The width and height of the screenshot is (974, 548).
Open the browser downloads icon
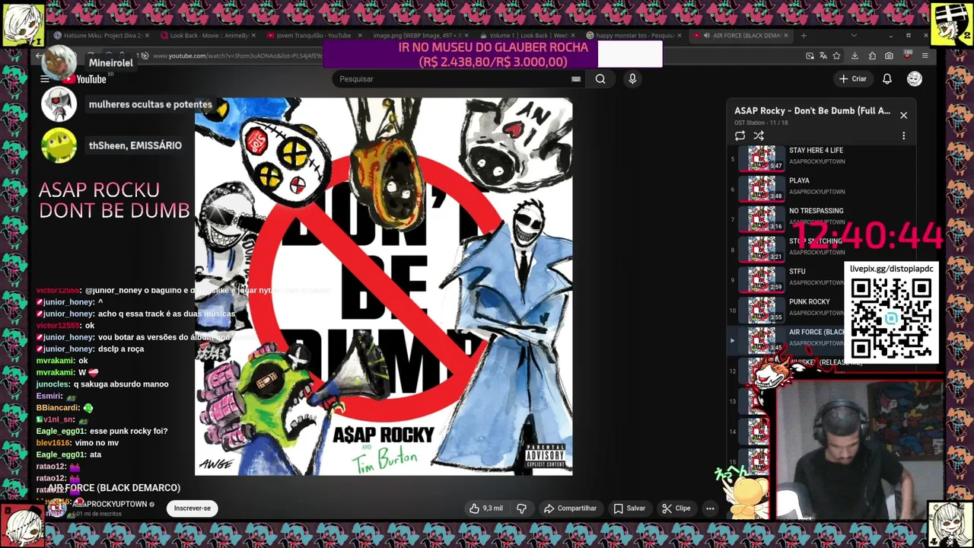tap(855, 56)
